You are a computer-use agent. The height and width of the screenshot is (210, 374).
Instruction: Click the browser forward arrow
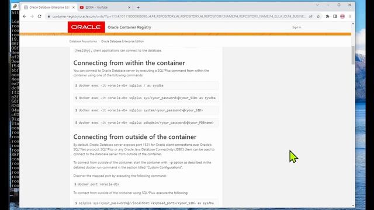point(32,16)
